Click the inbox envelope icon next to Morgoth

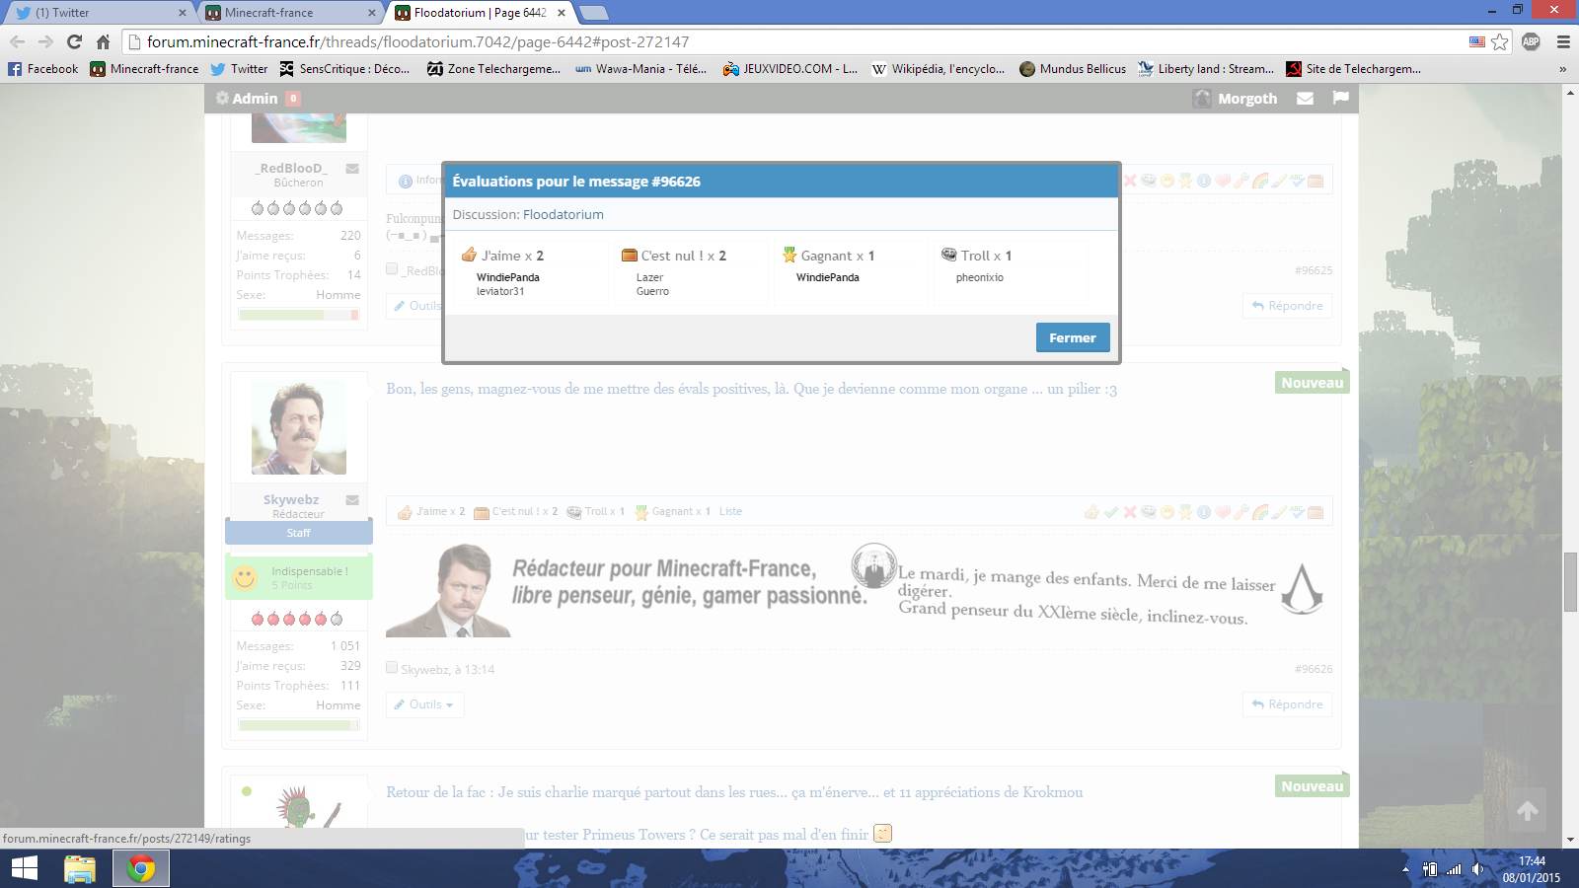(1305, 99)
